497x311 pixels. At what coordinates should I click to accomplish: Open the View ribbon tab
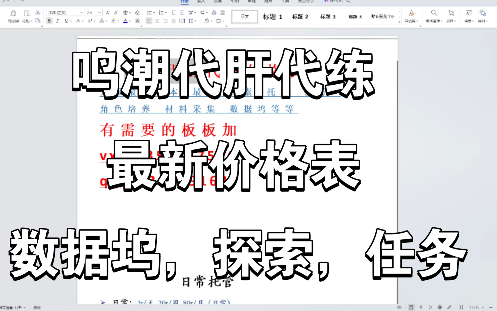point(268,1)
